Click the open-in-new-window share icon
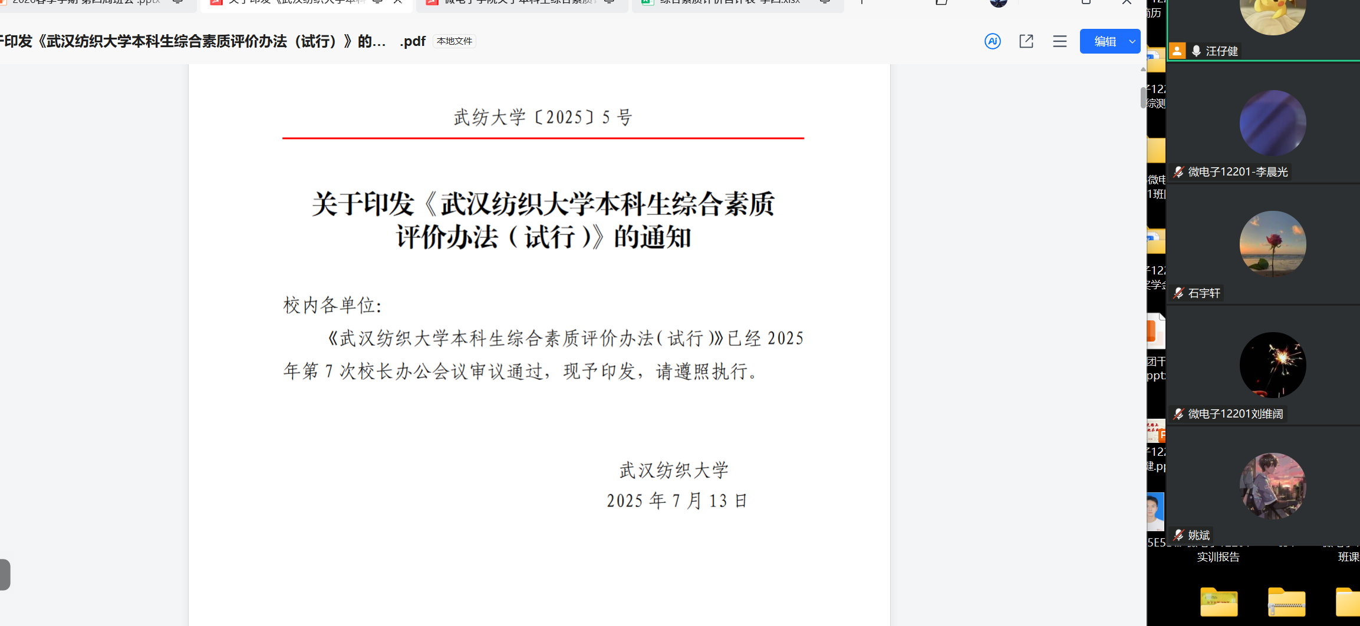Image resolution: width=1360 pixels, height=626 pixels. (x=1026, y=41)
